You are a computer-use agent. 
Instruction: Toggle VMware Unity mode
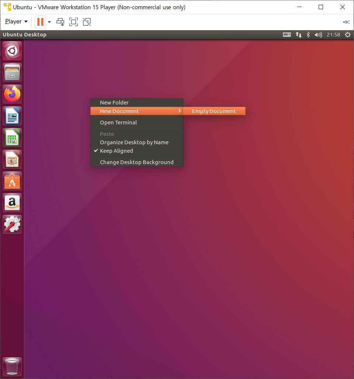click(x=87, y=22)
